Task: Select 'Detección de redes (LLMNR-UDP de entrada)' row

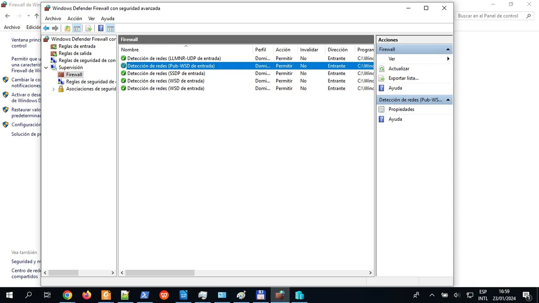Action: pos(246,58)
